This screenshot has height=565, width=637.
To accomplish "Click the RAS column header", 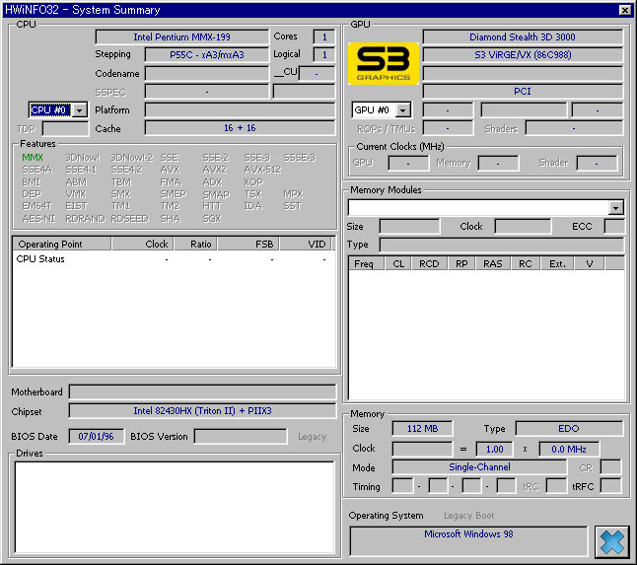I will (x=493, y=264).
